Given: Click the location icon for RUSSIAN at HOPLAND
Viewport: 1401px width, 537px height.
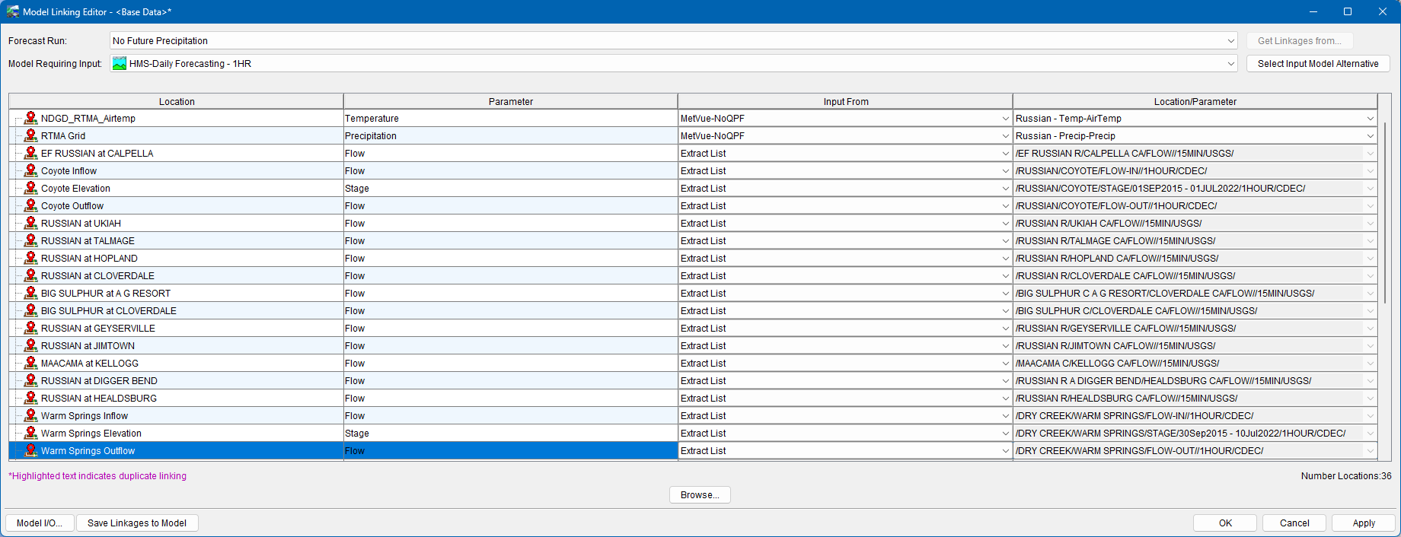Looking at the screenshot, I should [30, 258].
